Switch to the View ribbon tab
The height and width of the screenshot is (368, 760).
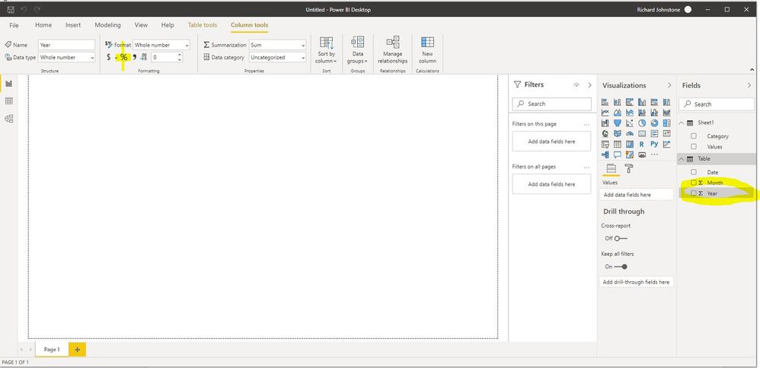point(141,24)
